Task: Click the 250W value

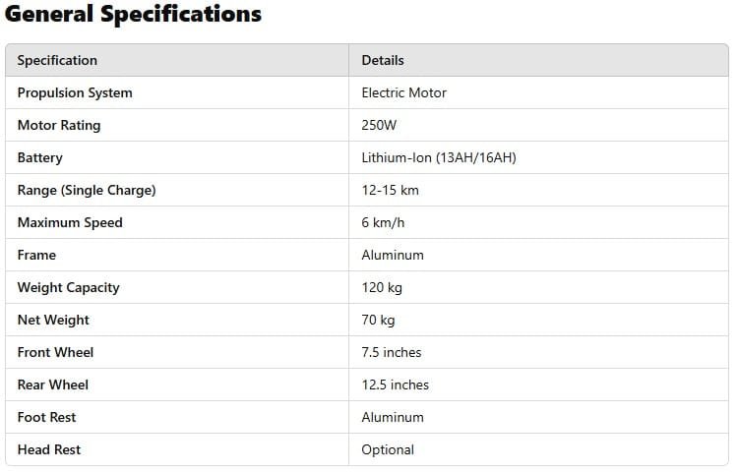Action: [380, 125]
